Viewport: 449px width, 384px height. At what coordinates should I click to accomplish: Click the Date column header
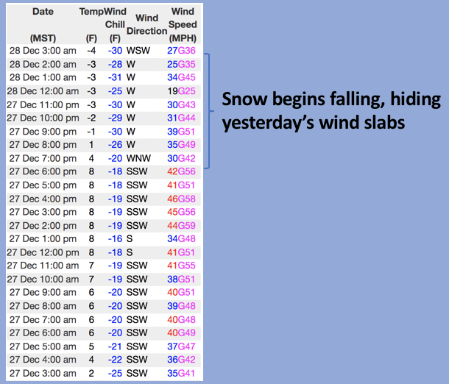point(43,13)
